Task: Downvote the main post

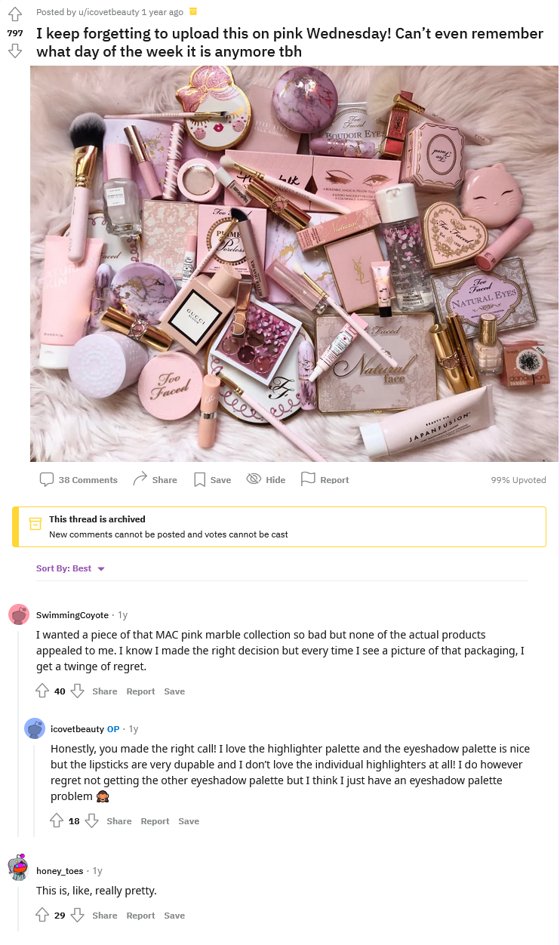Action: pos(15,51)
